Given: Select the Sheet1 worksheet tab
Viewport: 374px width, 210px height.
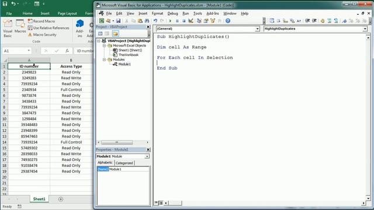Looking at the screenshot, I should pos(39,199).
